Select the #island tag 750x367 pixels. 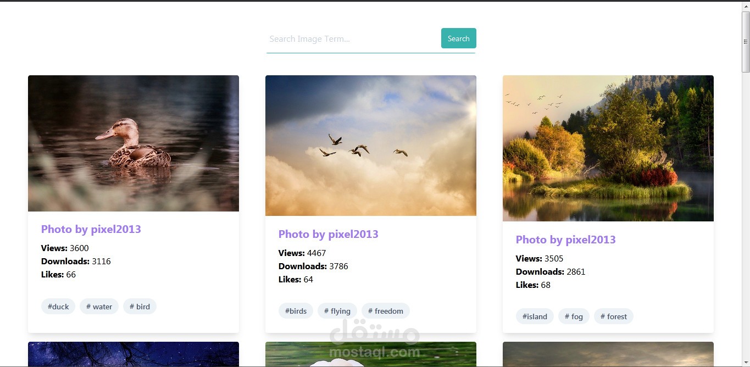[x=535, y=316]
